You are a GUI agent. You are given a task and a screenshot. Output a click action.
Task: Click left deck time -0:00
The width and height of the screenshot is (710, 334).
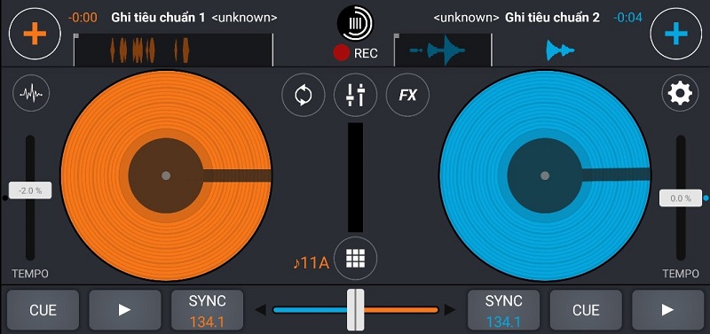[x=83, y=18]
